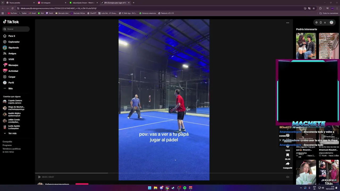This screenshot has height=191, width=340.
Task: Open Actividad notifications
Action: click(11, 71)
